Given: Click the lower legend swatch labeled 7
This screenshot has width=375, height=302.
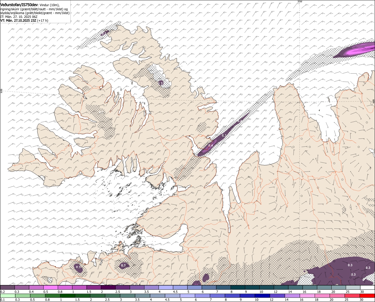Looking at the screenshot, I should point(217,296).
